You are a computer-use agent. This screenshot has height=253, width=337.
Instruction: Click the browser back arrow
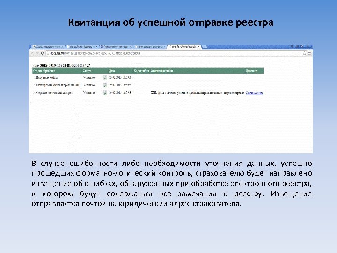32,53
